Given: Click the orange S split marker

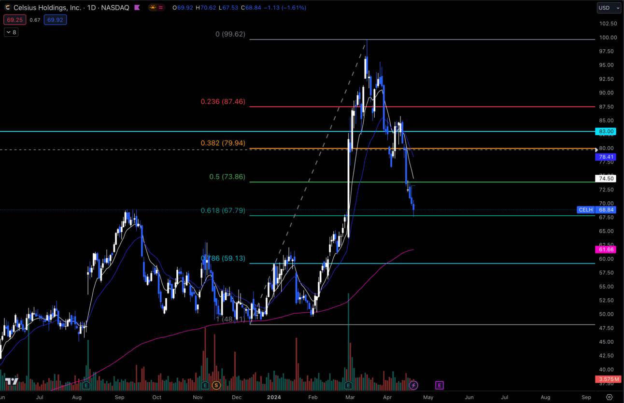Looking at the screenshot, I should click(x=216, y=385).
